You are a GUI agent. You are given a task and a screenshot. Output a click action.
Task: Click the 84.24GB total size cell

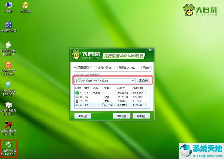tap(122, 97)
